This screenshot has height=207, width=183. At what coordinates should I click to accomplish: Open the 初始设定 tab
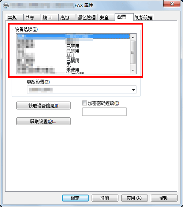click(x=144, y=18)
